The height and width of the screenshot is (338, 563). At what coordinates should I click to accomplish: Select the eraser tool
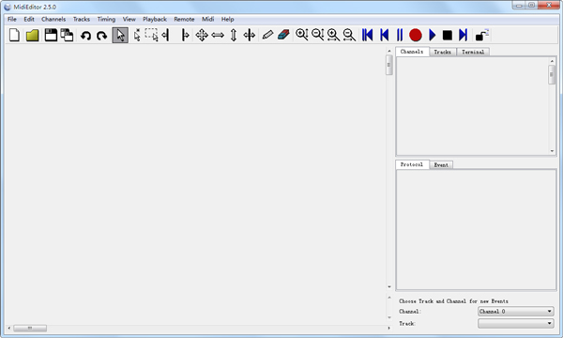(283, 35)
